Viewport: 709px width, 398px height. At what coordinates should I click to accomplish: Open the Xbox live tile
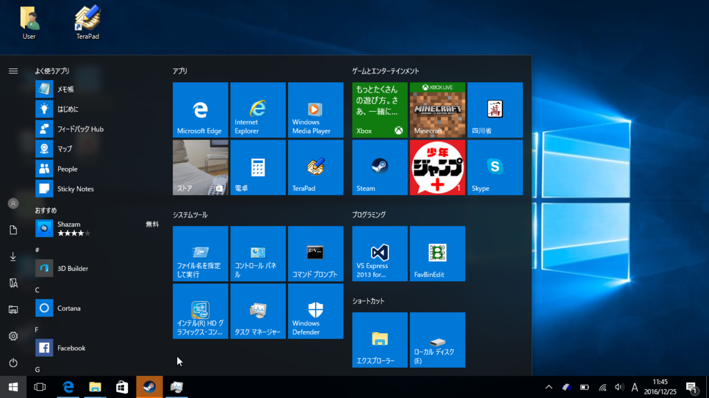(380, 110)
